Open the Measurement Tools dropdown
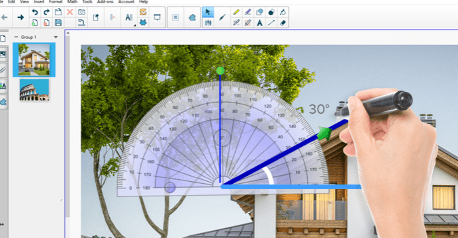The image size is (458, 238). tap(129, 17)
